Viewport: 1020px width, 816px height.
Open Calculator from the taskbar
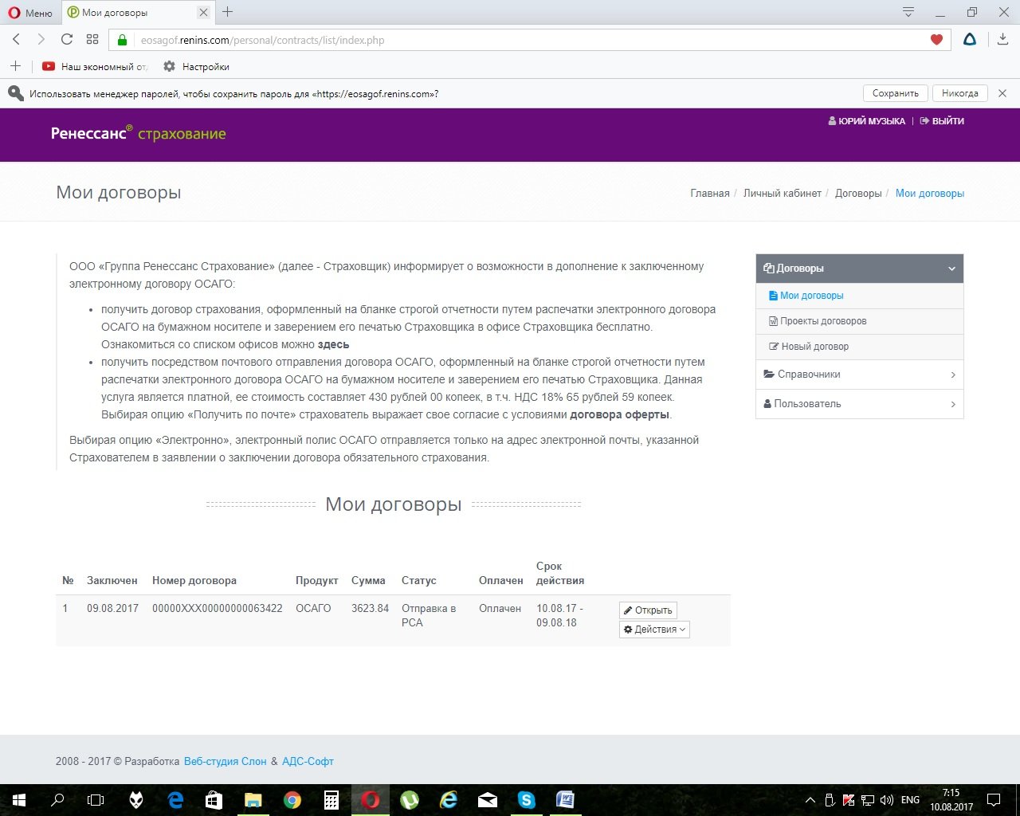click(x=331, y=799)
